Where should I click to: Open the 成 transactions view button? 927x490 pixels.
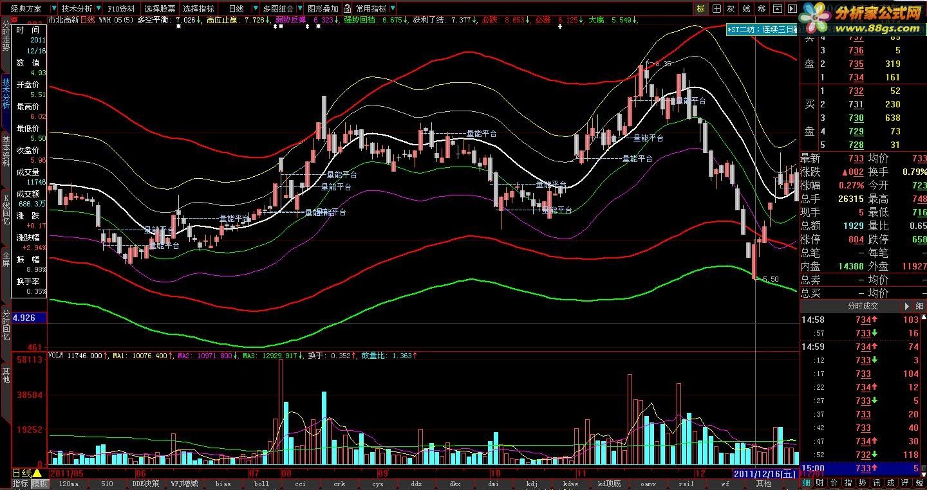[891, 483]
